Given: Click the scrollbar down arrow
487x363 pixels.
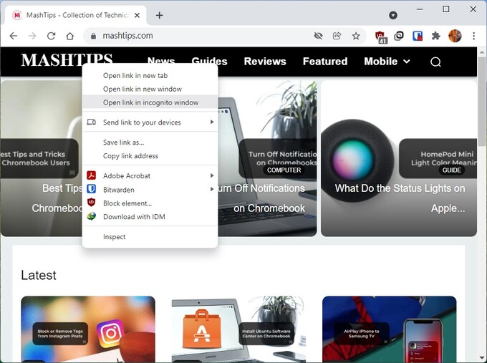Looking at the screenshot, I should pyautogui.click(x=482, y=358).
